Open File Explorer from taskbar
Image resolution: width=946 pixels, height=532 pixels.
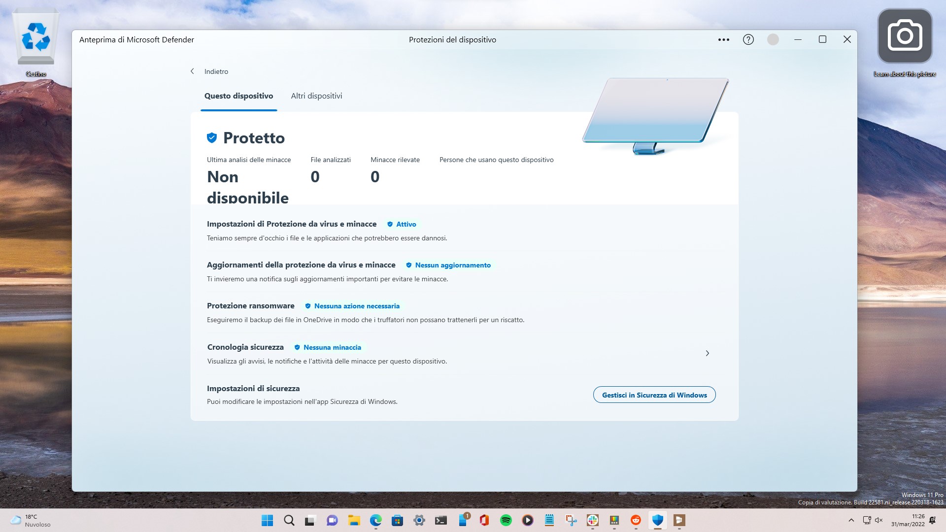pos(354,520)
